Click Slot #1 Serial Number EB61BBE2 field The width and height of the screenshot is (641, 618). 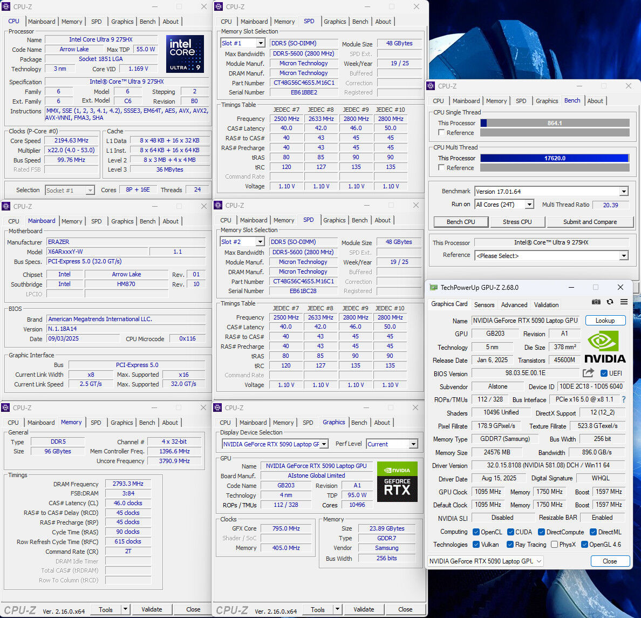(x=304, y=92)
